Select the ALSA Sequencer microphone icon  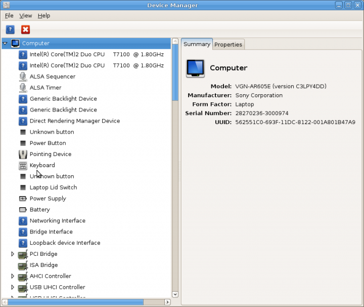(23, 76)
